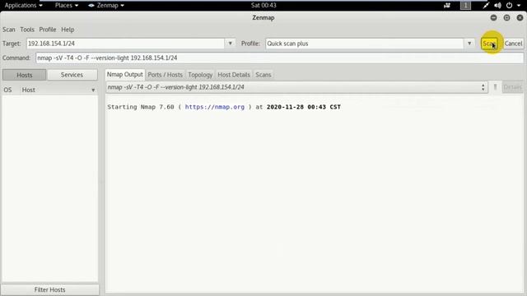Open the scan output selector combo box
527x296 pixels.
(296, 87)
